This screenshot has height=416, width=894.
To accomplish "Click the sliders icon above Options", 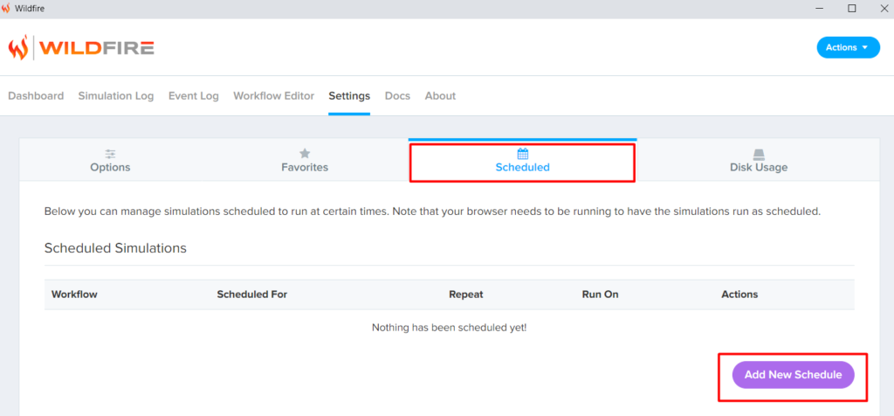I will point(110,153).
